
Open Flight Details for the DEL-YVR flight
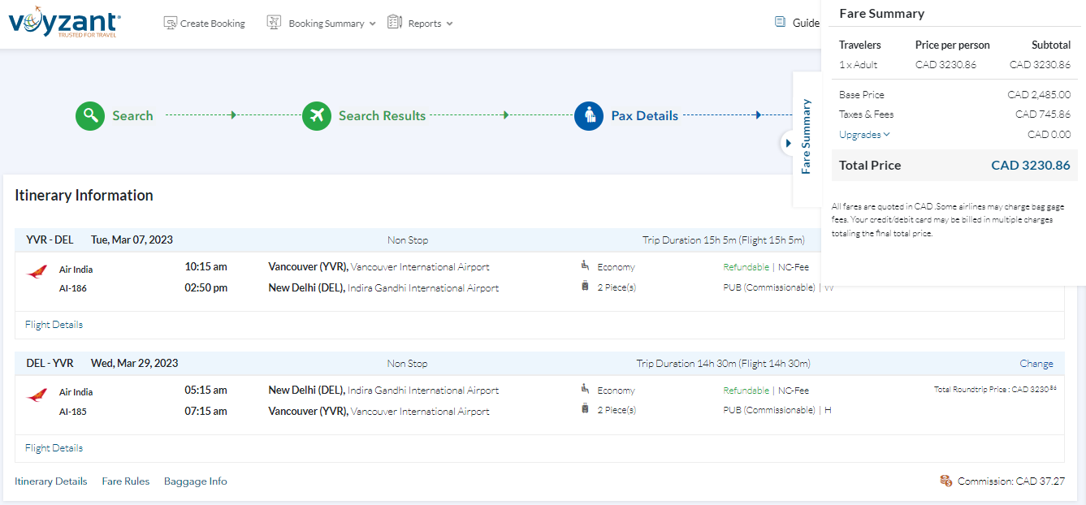tap(54, 448)
